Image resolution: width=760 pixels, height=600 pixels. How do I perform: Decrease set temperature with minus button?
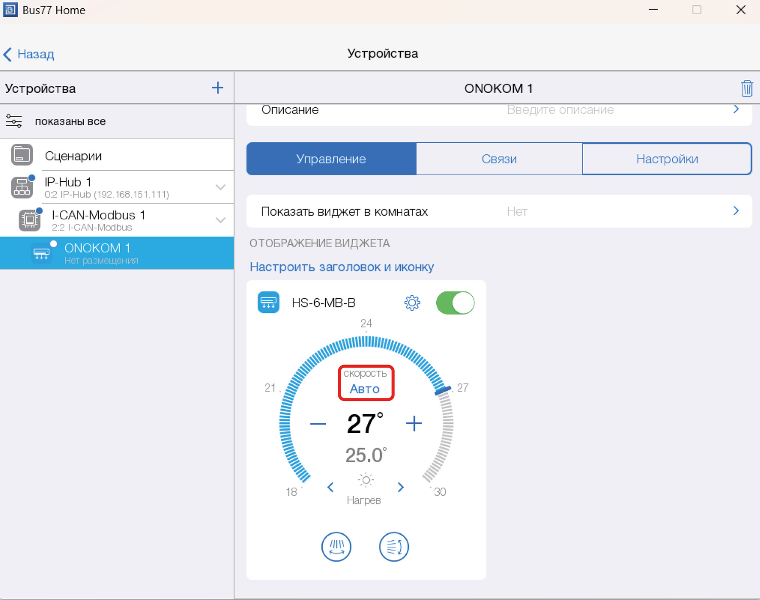[x=318, y=424]
